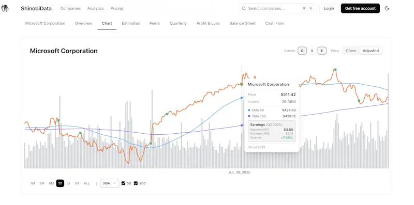This screenshot has width=414, height=205.
Task: Set chart range to 5Y
Action: 68,183
